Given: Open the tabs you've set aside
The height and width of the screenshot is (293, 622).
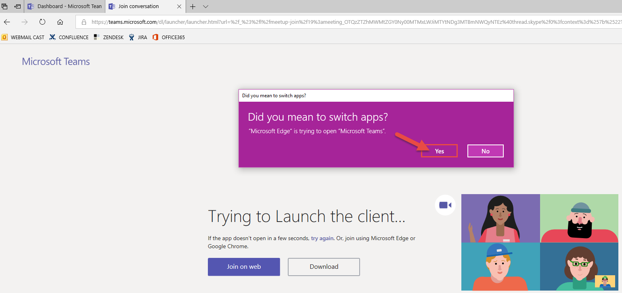Looking at the screenshot, I should (5, 6).
